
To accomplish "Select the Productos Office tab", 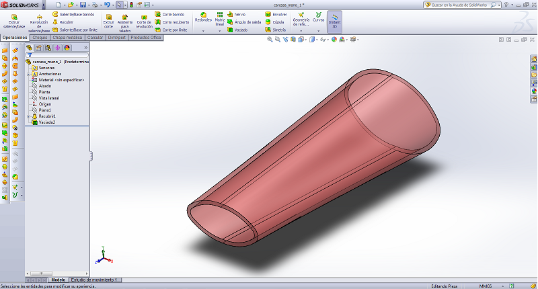I will pos(145,38).
